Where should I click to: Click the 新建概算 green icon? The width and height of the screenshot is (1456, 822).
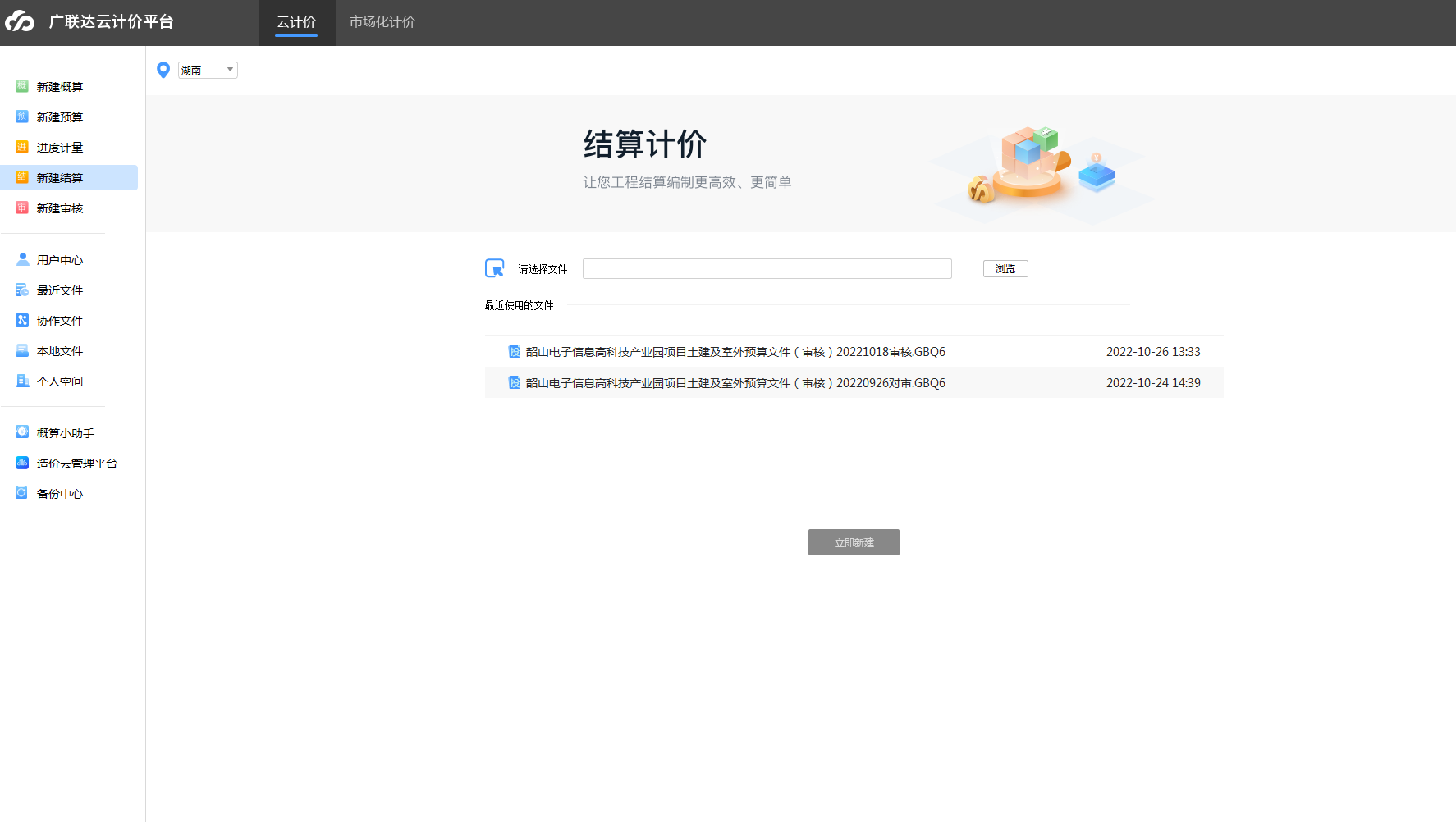pos(22,86)
